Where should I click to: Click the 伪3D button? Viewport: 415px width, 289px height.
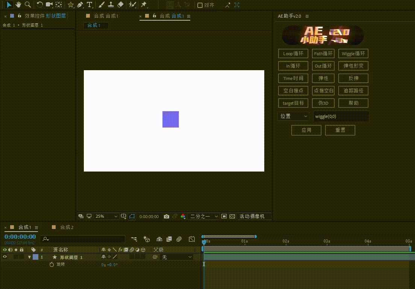[x=323, y=103]
